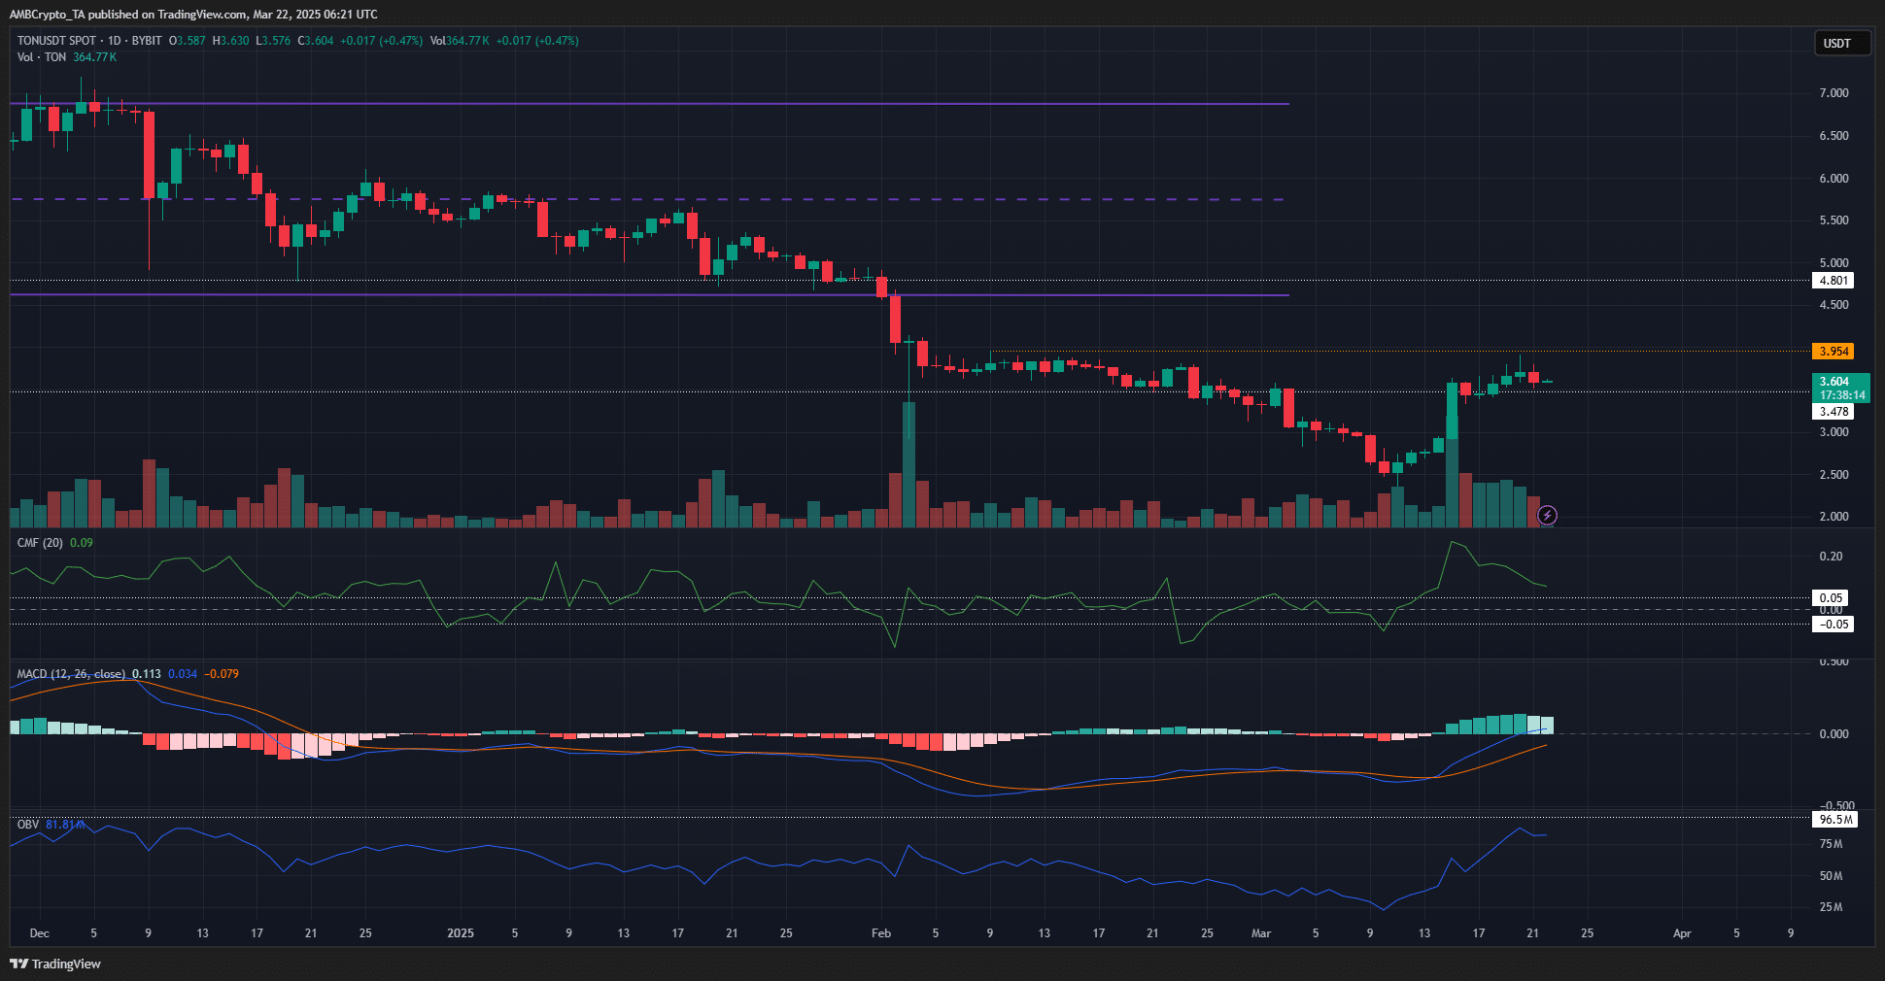Click the orange price label 3.954

1833,351
